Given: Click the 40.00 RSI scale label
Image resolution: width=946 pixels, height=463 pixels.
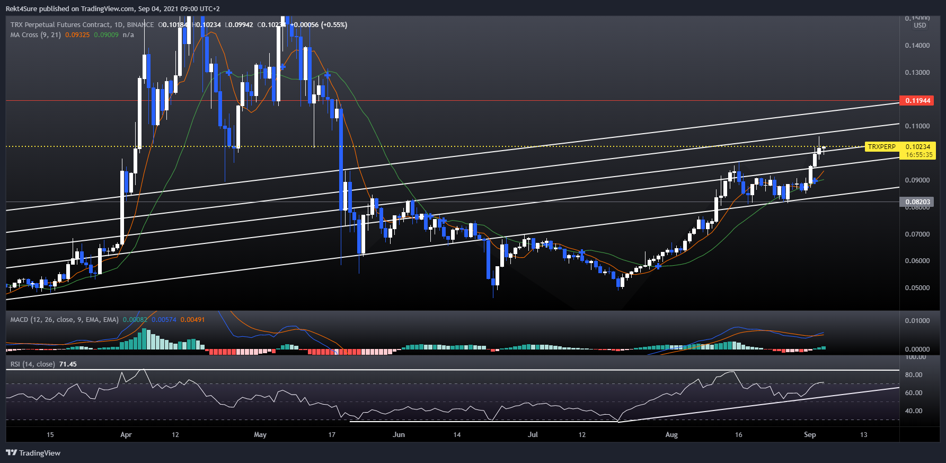Looking at the screenshot, I should 914,411.
